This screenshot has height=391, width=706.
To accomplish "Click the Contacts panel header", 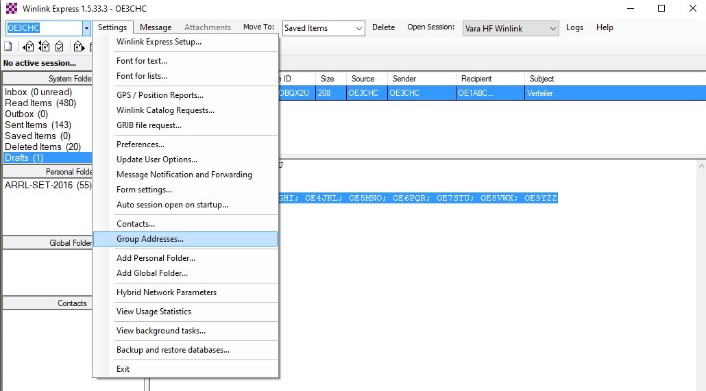I will tap(48, 303).
